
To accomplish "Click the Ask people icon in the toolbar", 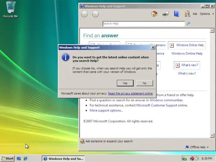I will [187, 14].
